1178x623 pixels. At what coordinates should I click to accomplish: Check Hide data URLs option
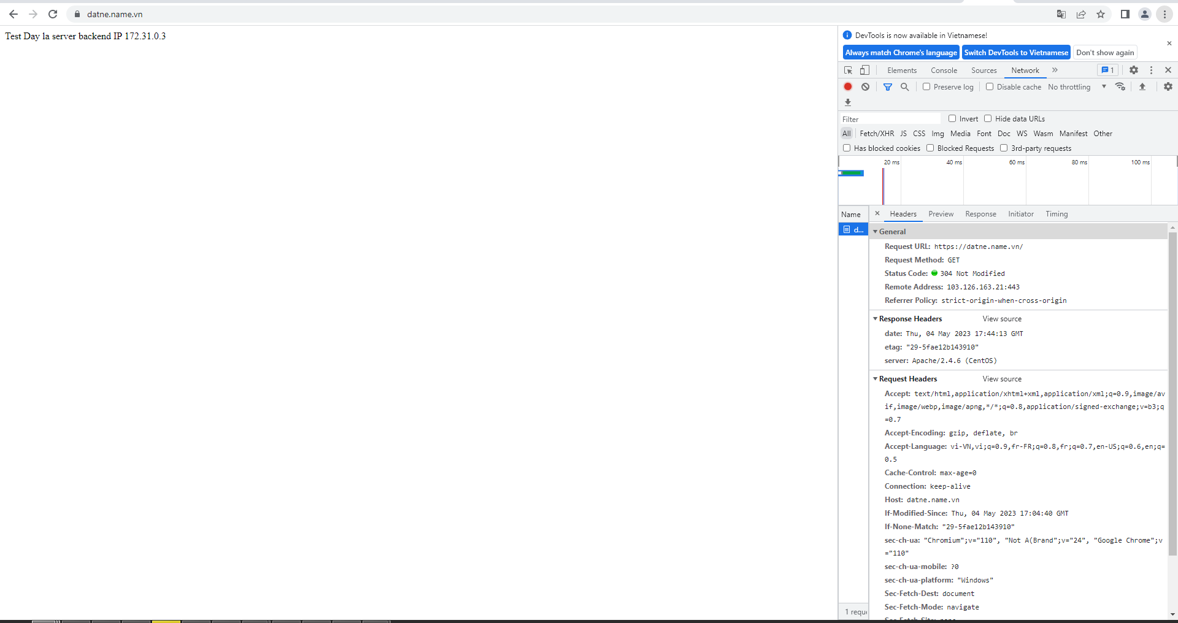click(x=988, y=119)
